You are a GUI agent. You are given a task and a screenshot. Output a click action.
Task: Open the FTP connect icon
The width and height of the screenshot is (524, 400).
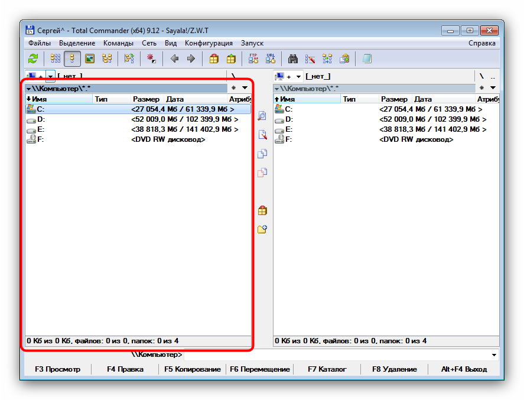click(x=253, y=59)
